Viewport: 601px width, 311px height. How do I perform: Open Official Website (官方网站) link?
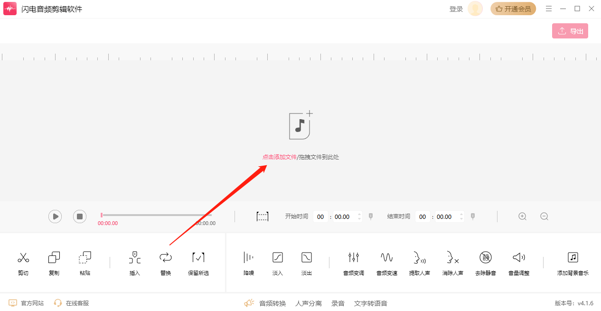pyautogui.click(x=26, y=303)
